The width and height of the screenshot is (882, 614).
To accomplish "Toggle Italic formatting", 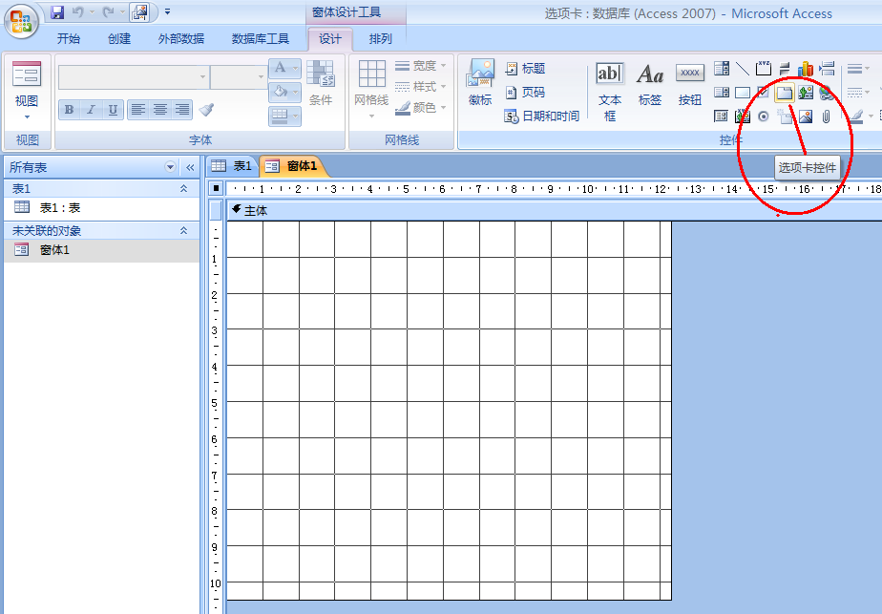I will (91, 110).
